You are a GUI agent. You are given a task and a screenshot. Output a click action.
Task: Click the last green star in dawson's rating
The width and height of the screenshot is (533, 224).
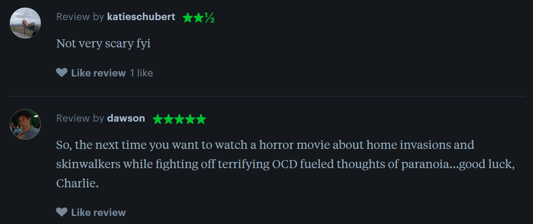(201, 119)
